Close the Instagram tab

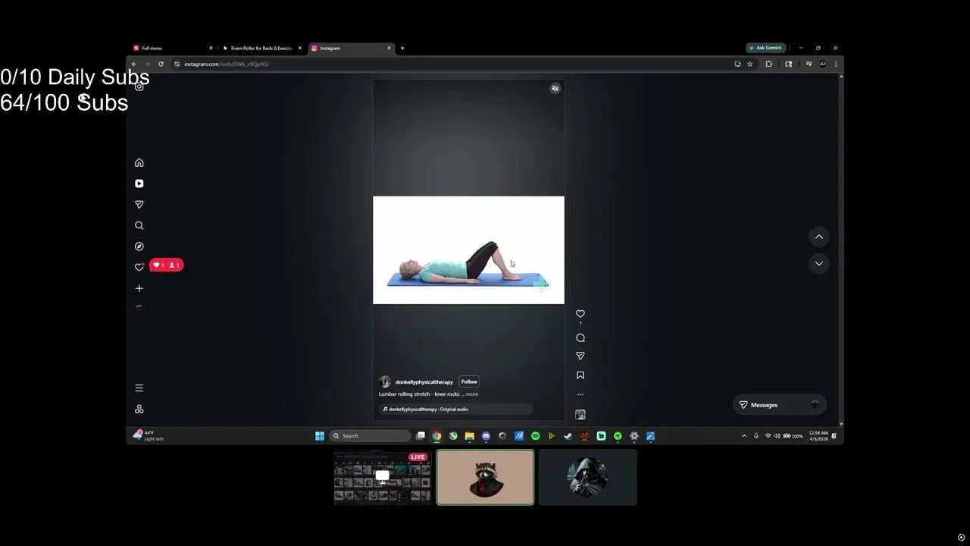coord(390,48)
